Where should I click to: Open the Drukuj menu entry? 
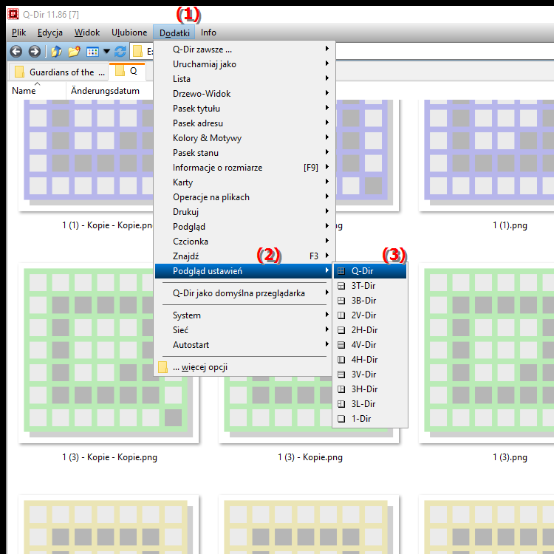(244, 212)
